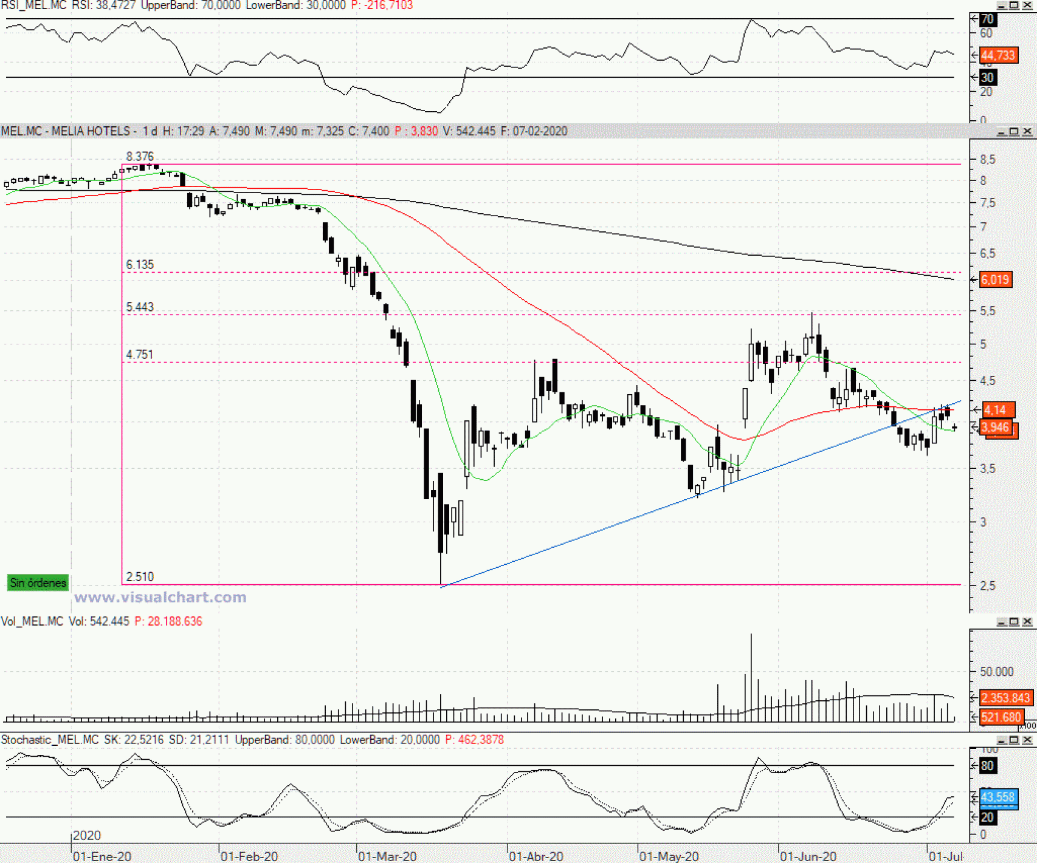Select the 6.135 Fibonacci level label
The width and height of the screenshot is (1037, 863).
click(x=140, y=265)
